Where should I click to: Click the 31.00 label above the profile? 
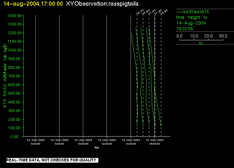click(x=152, y=12)
